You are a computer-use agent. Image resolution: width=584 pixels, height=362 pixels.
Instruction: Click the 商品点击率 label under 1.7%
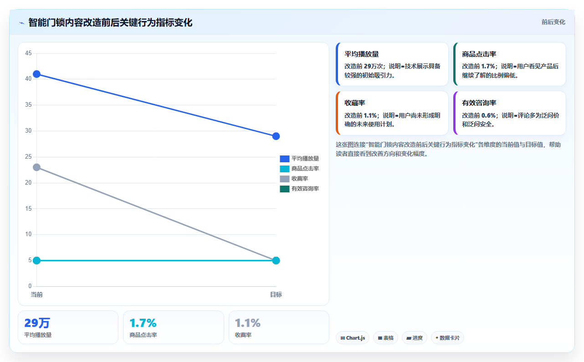pos(143,335)
